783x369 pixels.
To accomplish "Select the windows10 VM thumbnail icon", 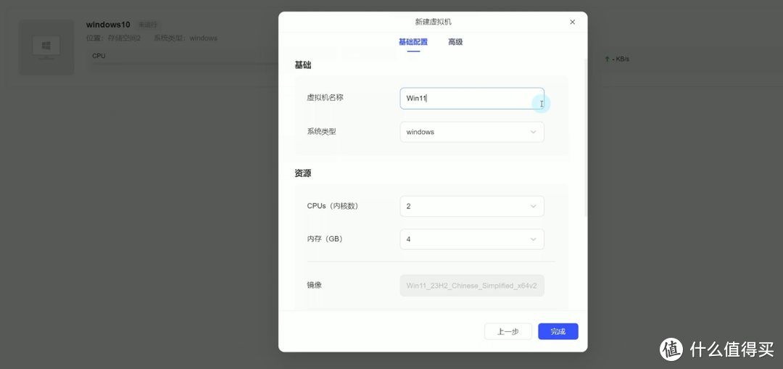I will point(46,47).
